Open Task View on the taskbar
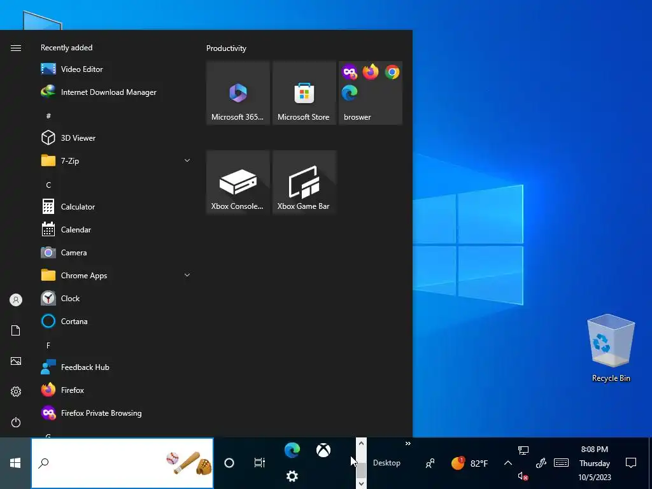652x489 pixels. 260,463
